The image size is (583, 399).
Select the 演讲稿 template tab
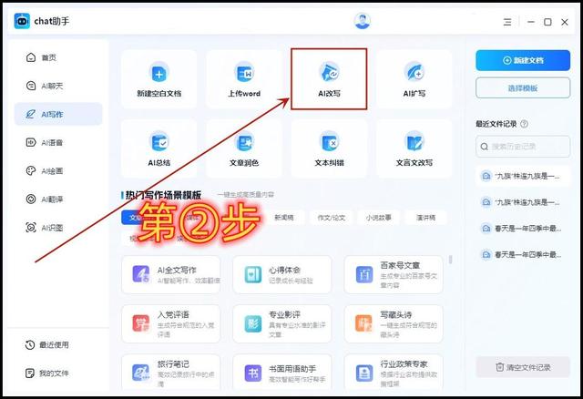click(425, 218)
